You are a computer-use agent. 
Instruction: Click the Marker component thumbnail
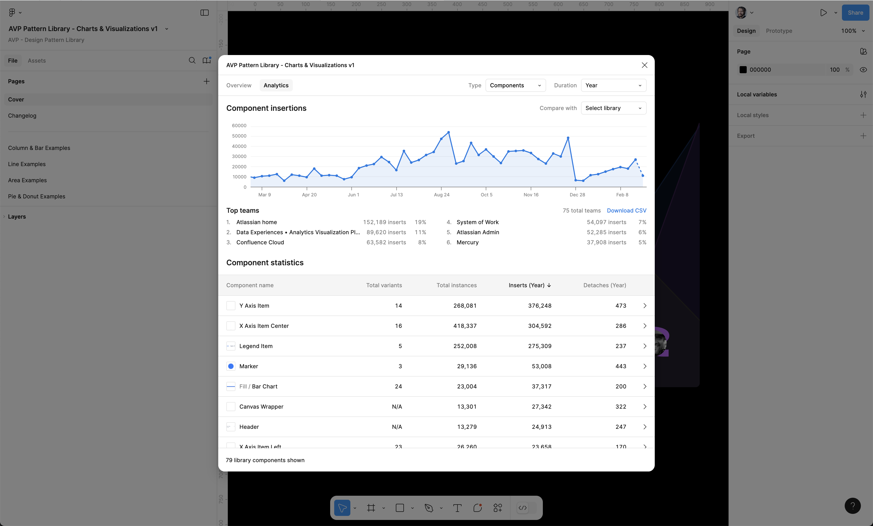(231, 366)
